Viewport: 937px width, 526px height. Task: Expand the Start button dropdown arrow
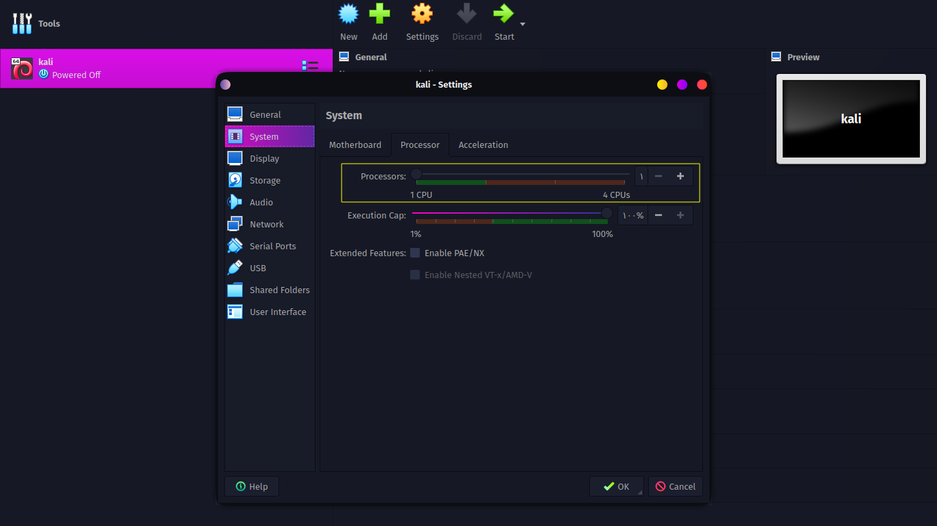click(x=523, y=24)
